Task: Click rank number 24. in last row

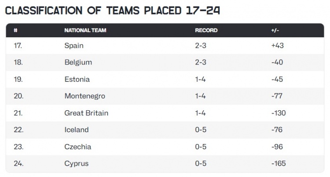Action: [x=18, y=163]
